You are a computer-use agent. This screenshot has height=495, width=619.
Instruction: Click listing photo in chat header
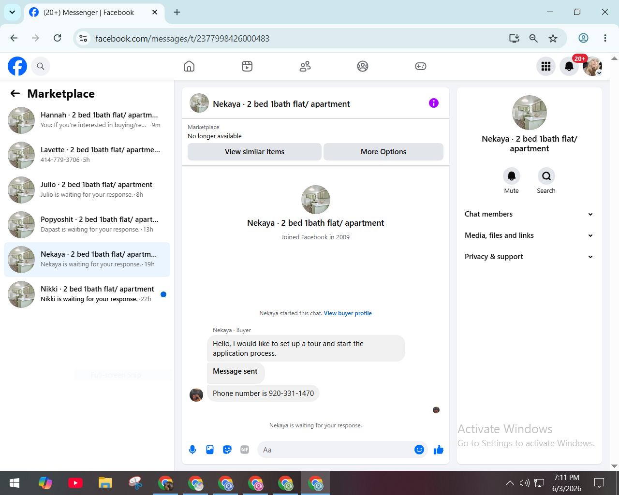point(199,103)
